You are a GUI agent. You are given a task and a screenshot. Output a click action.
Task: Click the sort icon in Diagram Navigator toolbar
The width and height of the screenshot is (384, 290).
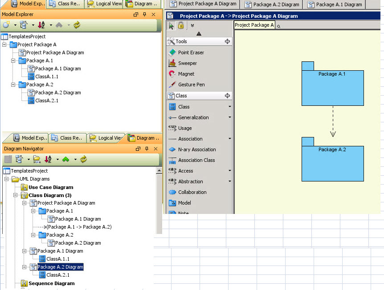(48, 159)
